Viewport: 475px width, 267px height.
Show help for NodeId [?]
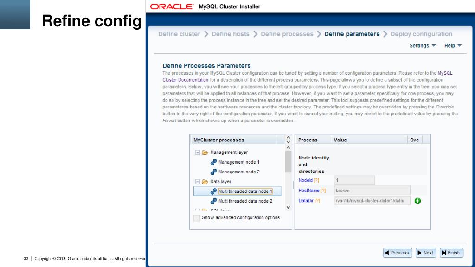point(316,180)
